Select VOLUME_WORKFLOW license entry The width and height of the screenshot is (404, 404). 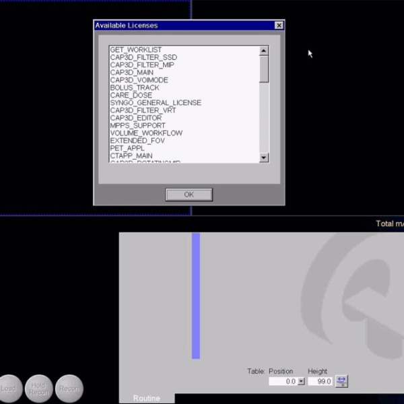pyautogui.click(x=146, y=133)
